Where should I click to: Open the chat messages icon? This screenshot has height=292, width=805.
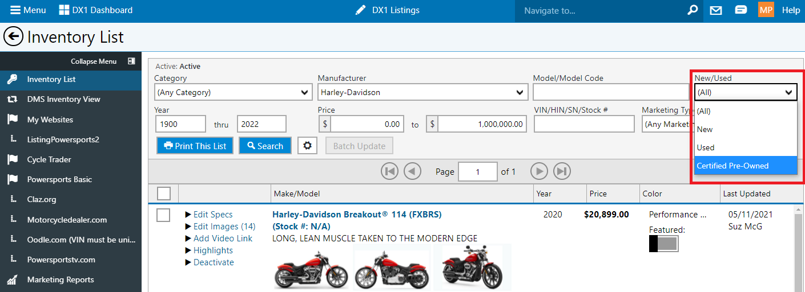[741, 10]
